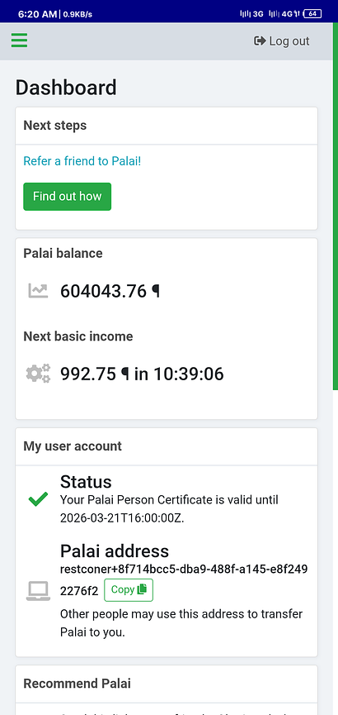
Task: Tap the battery indicator in status bar
Action: click(312, 14)
